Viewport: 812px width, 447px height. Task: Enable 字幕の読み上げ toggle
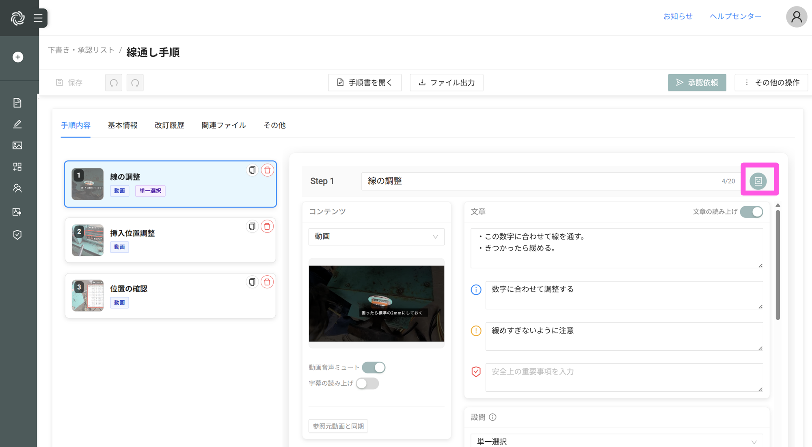367,384
